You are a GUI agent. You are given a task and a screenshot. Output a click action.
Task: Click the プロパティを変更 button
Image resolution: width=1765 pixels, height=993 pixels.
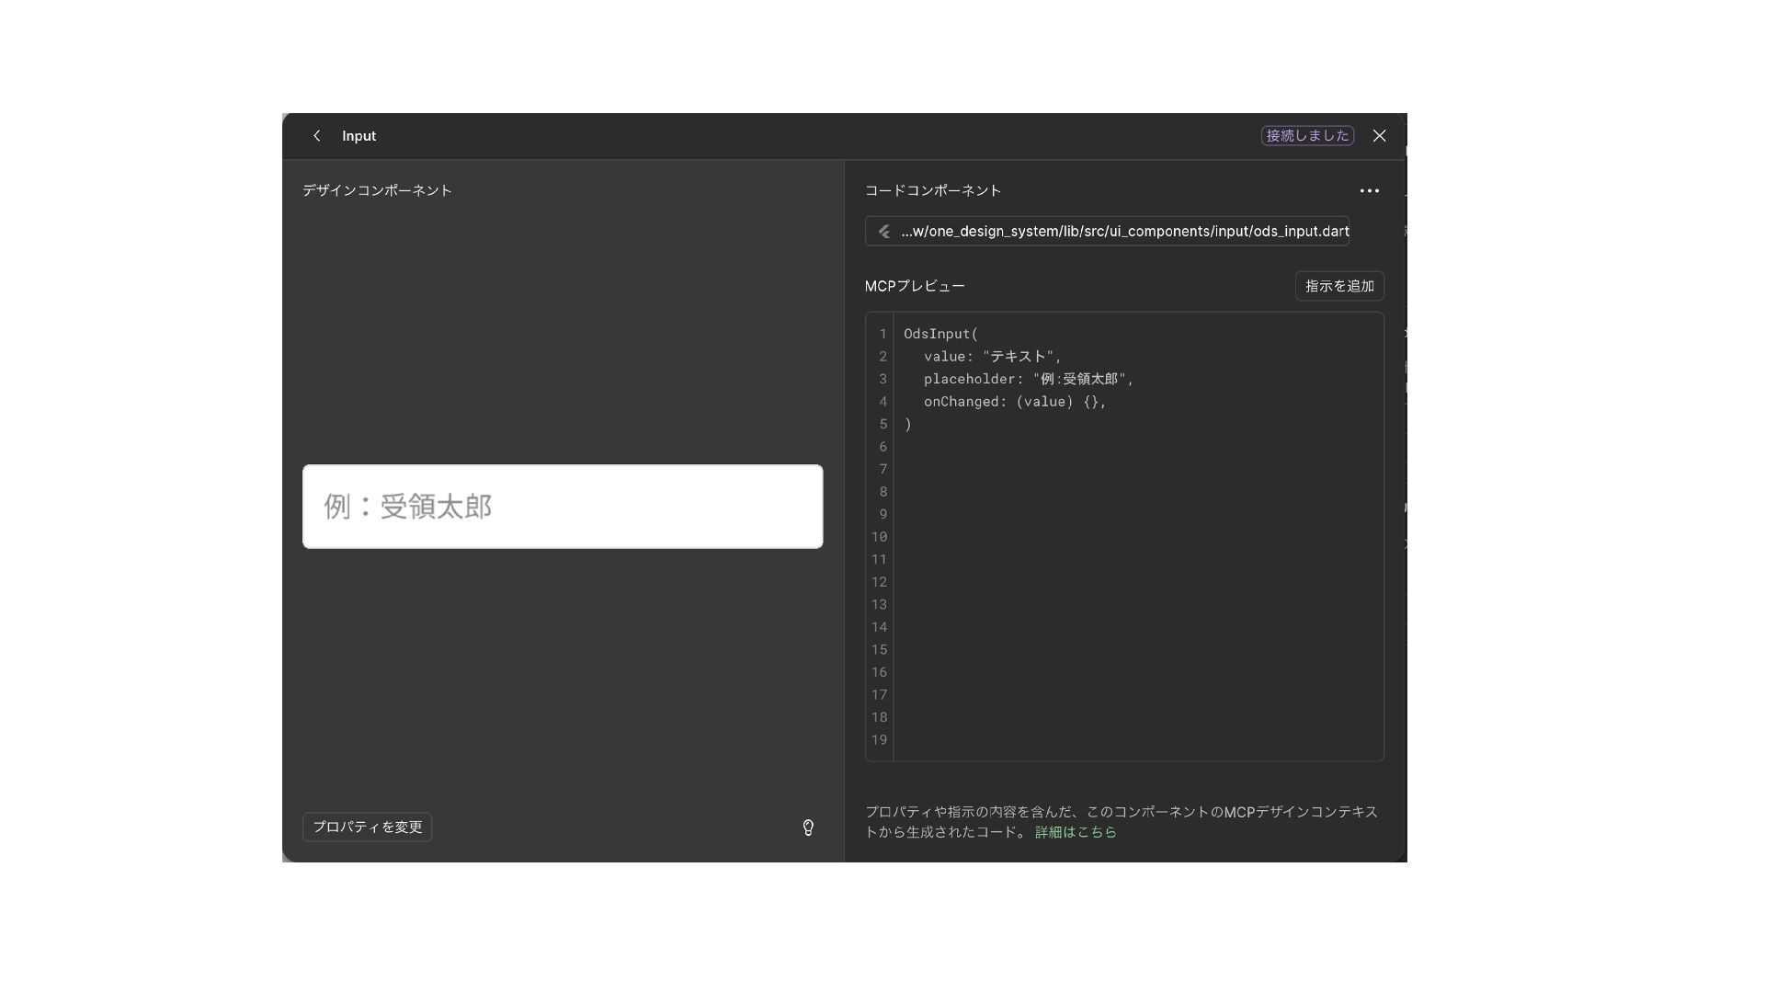[x=367, y=827]
